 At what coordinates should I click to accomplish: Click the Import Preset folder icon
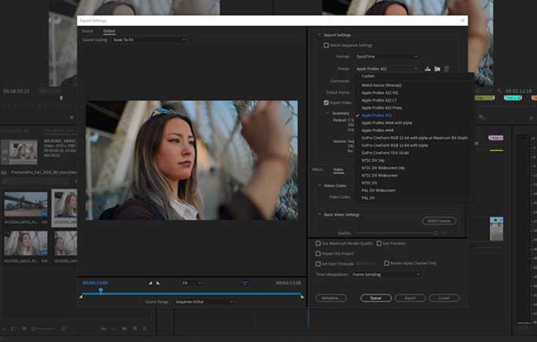coord(437,69)
